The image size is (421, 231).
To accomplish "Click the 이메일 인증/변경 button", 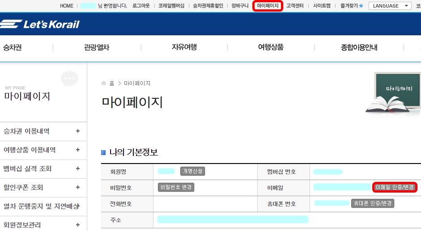I will 395,187.
